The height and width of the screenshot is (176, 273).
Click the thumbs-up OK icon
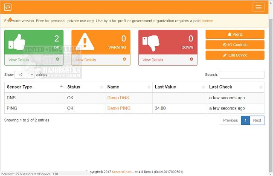tap(17, 42)
